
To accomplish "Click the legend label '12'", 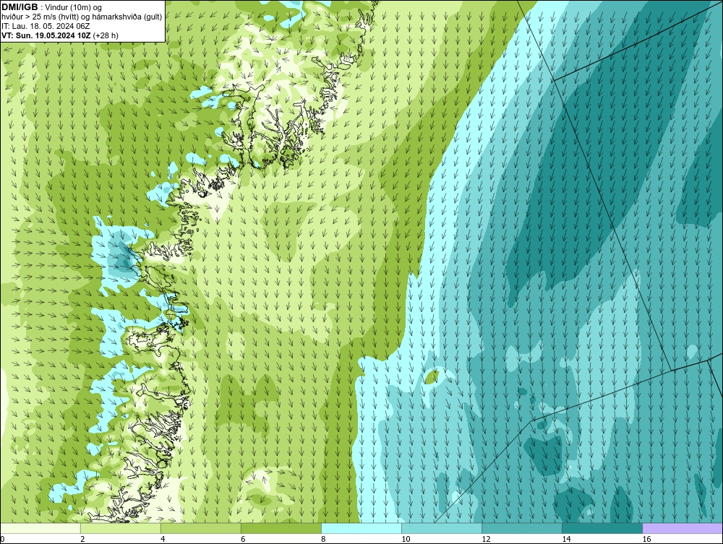I will pos(486,539).
